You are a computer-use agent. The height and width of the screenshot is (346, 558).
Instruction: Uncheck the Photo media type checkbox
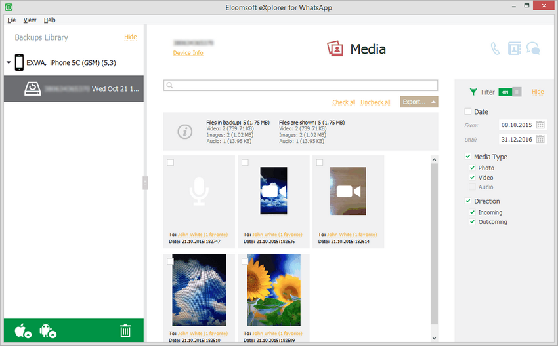473,168
